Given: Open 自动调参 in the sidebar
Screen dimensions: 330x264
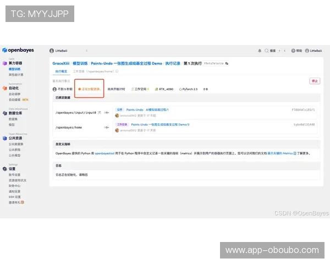Looking at the screenshot, I should [14, 94].
